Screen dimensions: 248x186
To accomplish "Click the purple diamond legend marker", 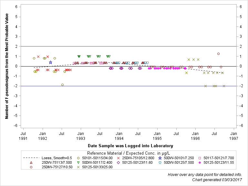I will click(x=118, y=163).
